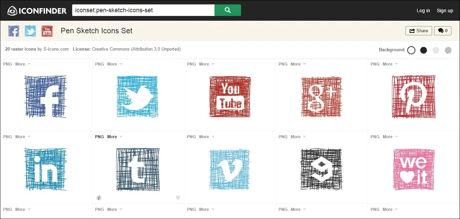Click the Tumblr sketch icon
The height and width of the screenshot is (219, 460).
tap(138, 169)
